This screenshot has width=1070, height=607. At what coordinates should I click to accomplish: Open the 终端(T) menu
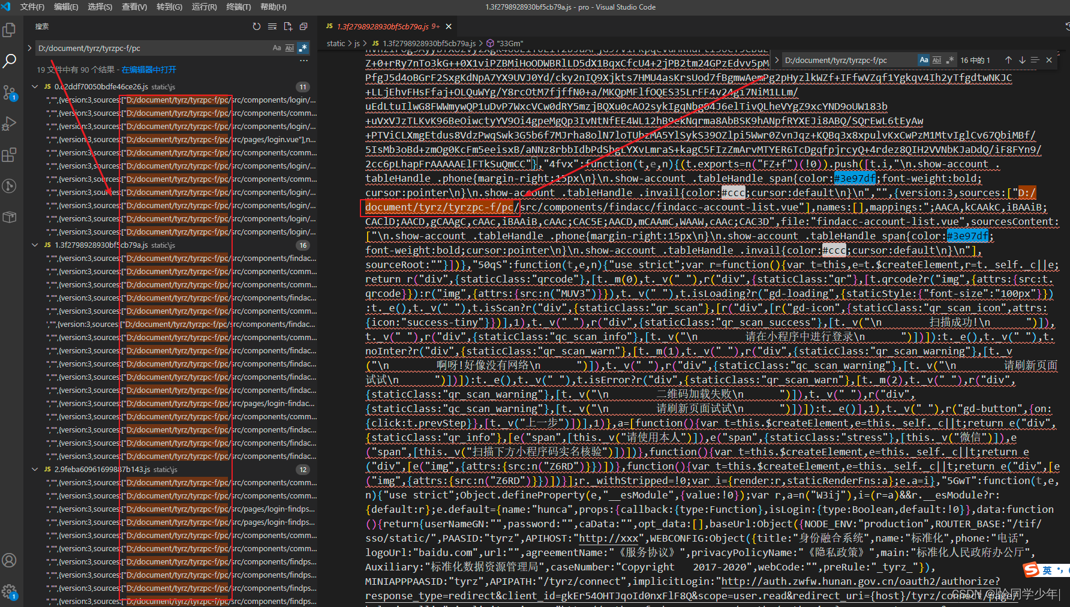239,7
